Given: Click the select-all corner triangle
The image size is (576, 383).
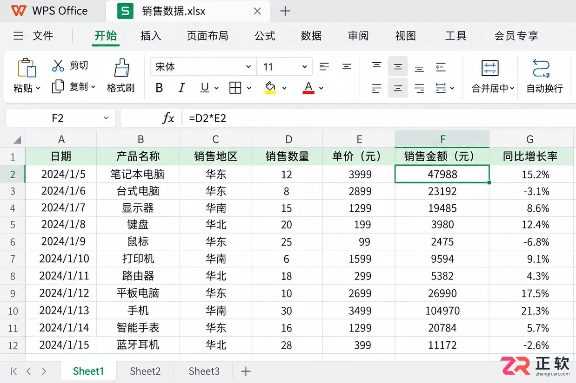Looking at the screenshot, I should [x=17, y=140].
